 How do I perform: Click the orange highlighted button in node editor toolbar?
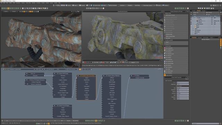pos(80,69)
